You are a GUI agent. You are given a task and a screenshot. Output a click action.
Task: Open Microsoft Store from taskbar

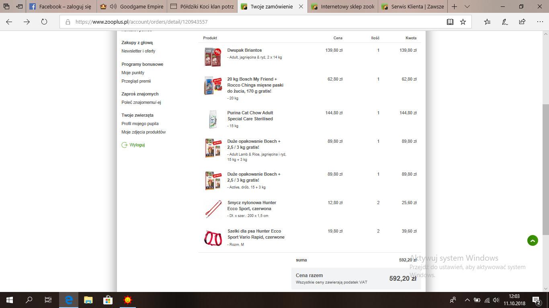click(108, 300)
